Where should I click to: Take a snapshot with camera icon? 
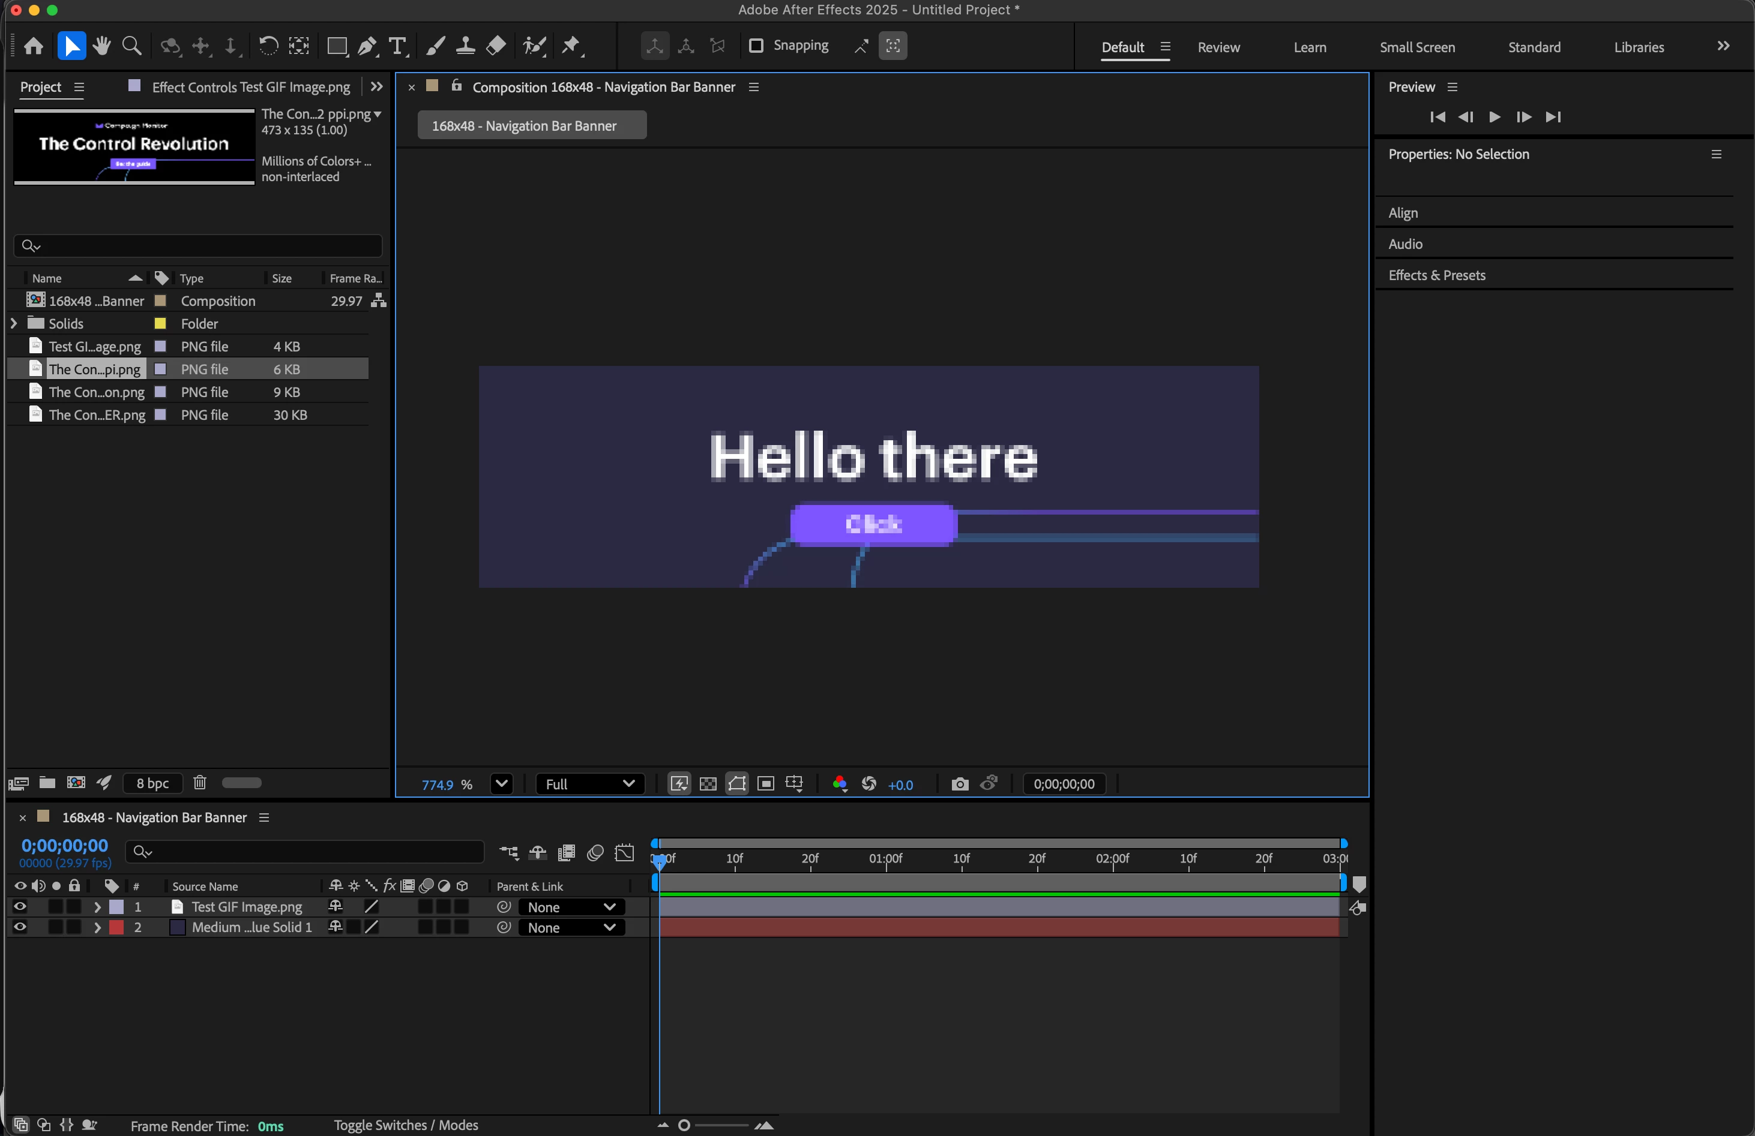959,784
